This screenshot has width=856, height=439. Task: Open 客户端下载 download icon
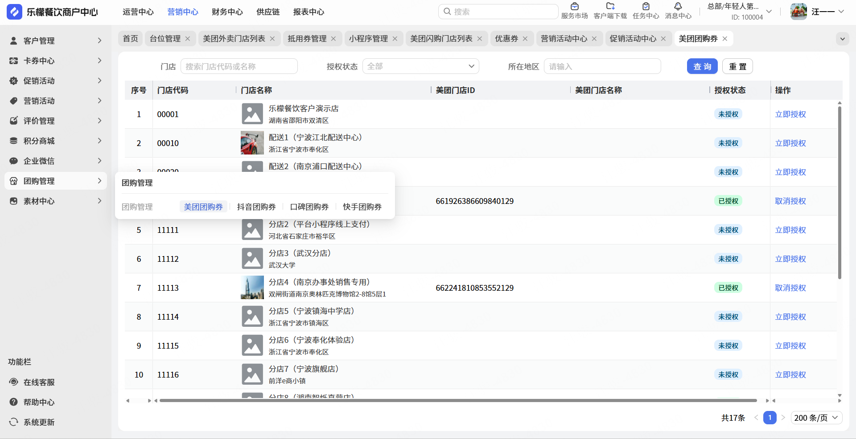pos(610,6)
